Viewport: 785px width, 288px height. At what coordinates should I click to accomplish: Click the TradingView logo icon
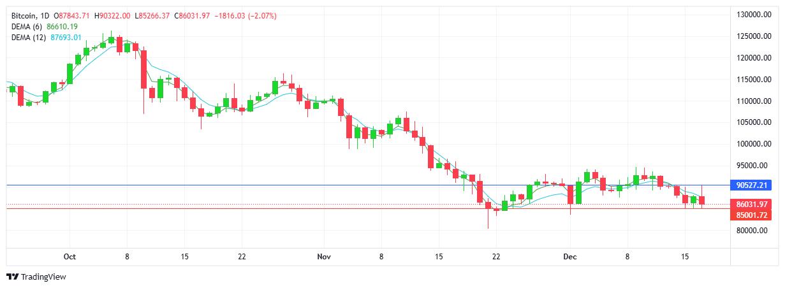(12, 277)
